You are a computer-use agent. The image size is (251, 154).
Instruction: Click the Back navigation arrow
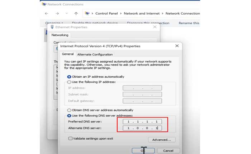click(46, 13)
